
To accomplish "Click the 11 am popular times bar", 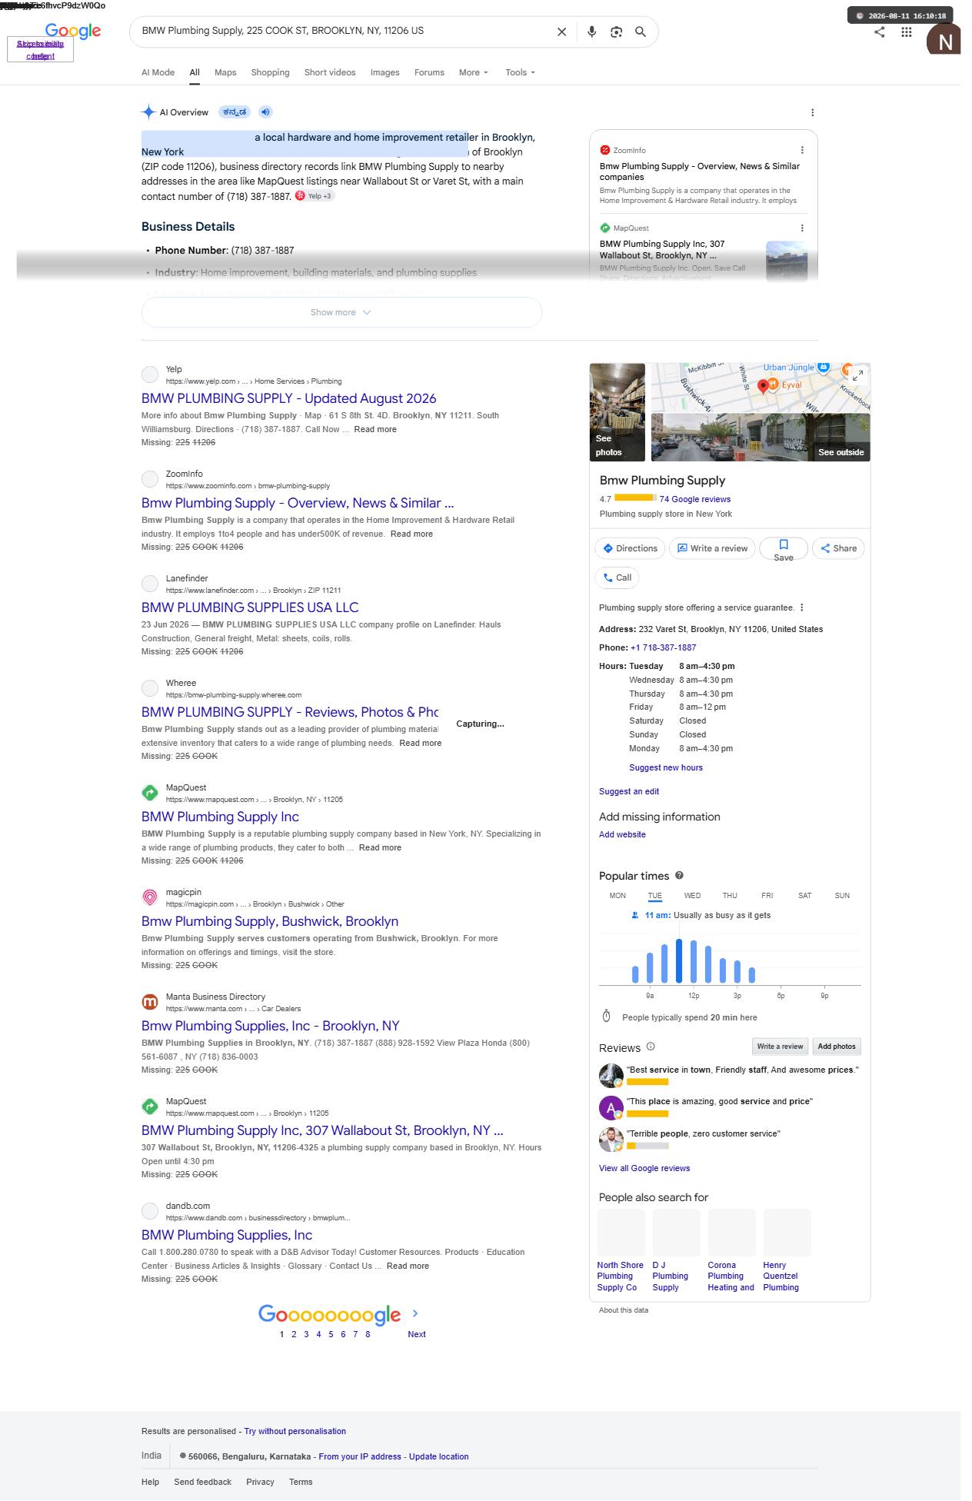I will [679, 961].
